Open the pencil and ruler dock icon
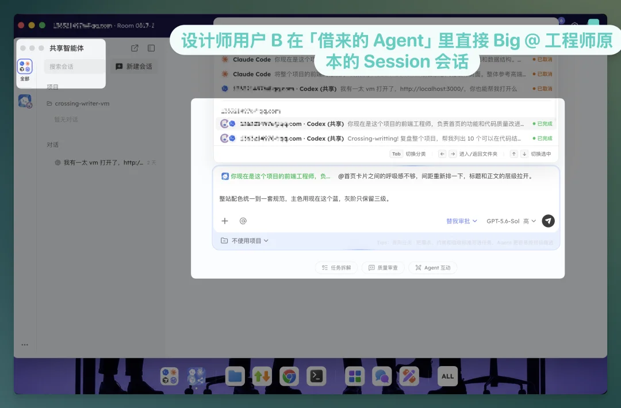The width and height of the screenshot is (621, 408). coord(409,376)
